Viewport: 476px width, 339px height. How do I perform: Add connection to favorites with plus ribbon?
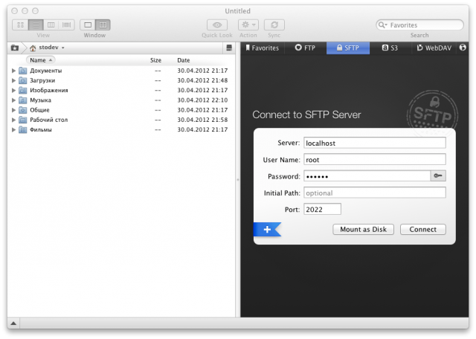pos(267,230)
